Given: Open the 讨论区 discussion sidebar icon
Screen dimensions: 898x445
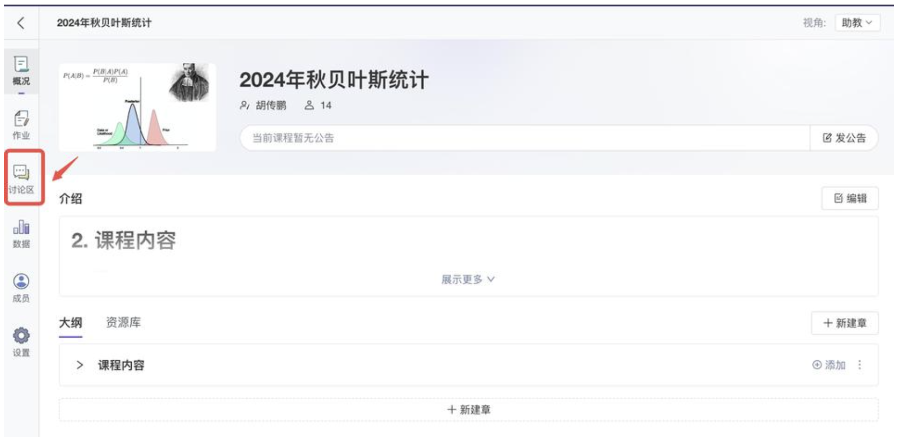Looking at the screenshot, I should pyautogui.click(x=21, y=179).
